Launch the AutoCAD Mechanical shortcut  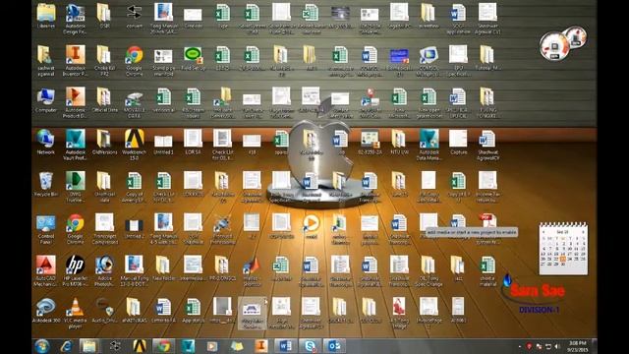tap(46, 271)
